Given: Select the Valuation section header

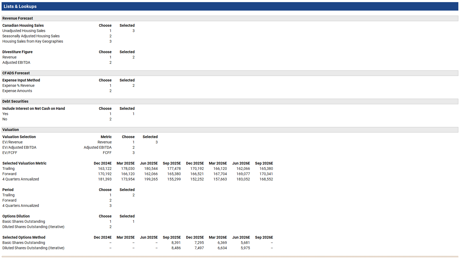Looking at the screenshot, I should click(230, 130).
